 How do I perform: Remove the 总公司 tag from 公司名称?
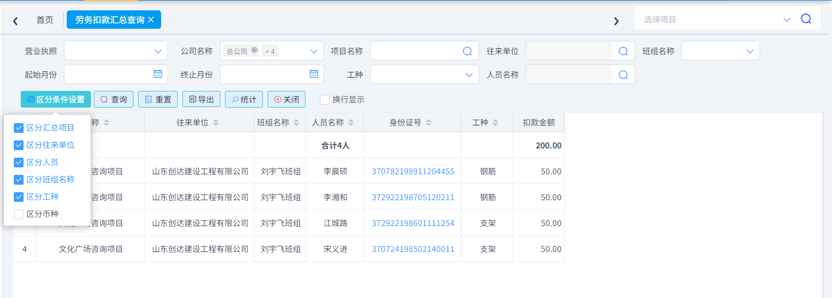254,51
